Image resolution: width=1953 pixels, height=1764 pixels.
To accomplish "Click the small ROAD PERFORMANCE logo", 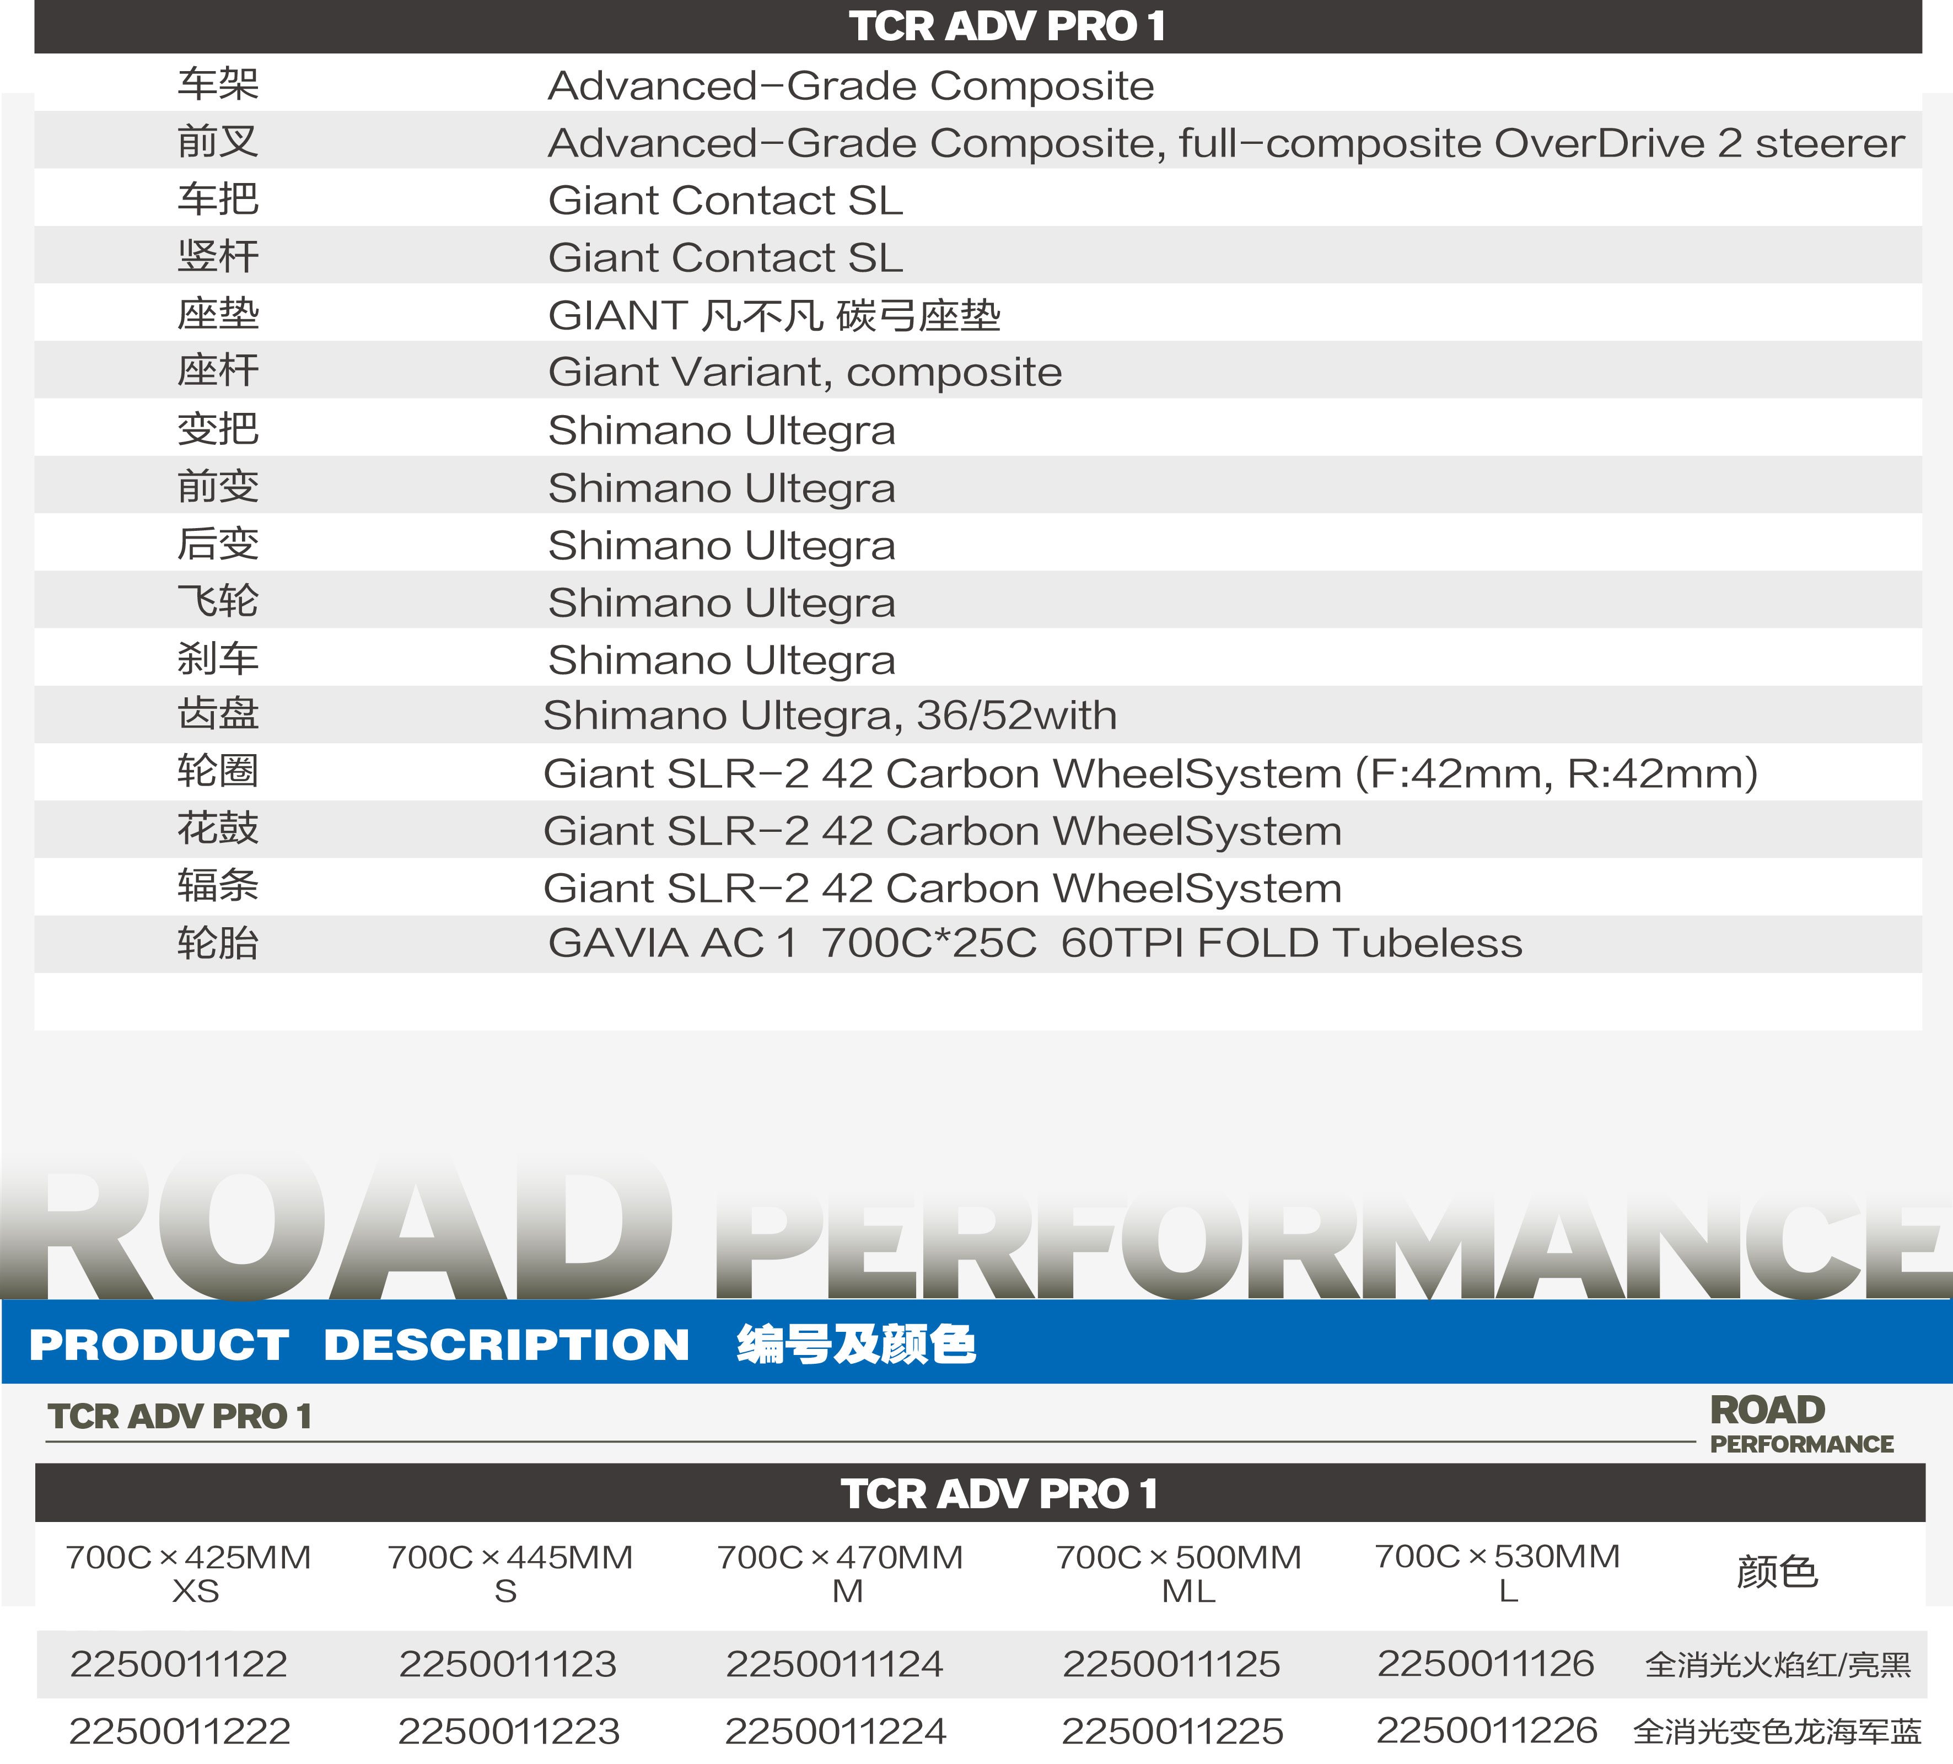I will pyautogui.click(x=1801, y=1423).
